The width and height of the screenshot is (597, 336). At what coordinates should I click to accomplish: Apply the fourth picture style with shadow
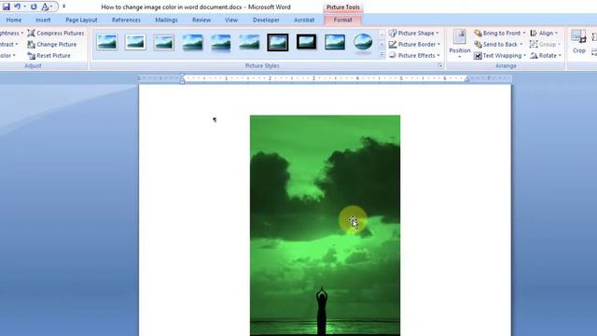193,42
